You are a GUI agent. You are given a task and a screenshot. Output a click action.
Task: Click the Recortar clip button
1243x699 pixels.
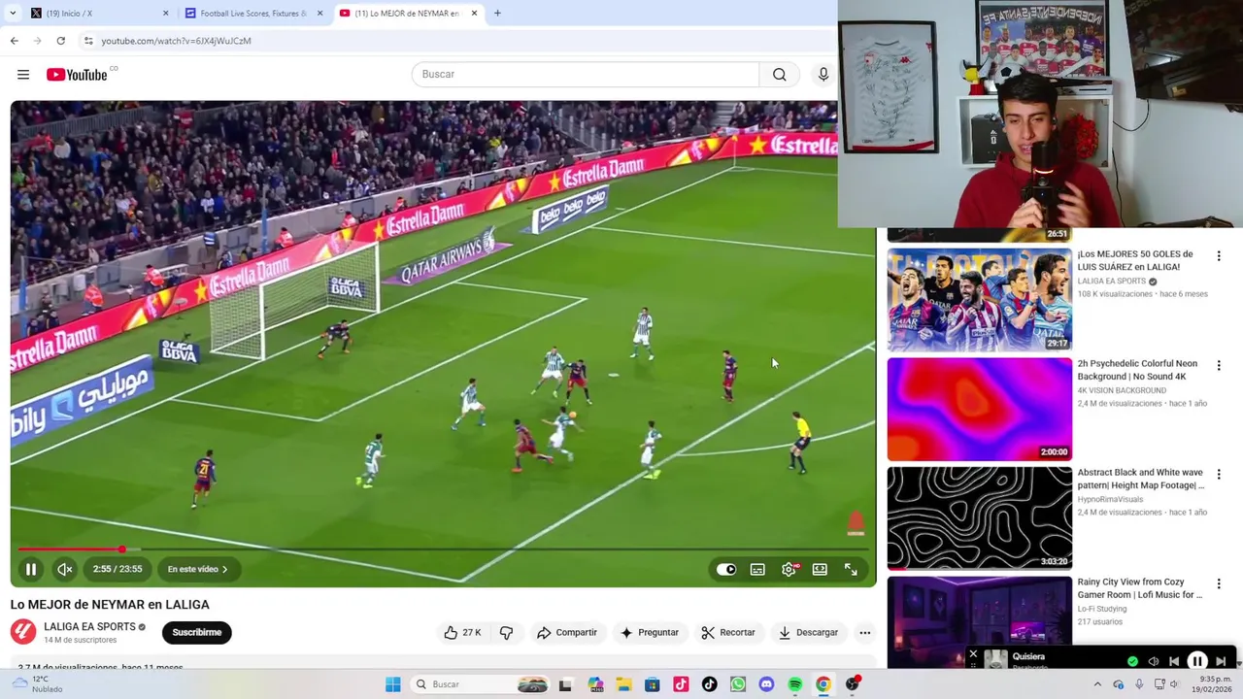pyautogui.click(x=728, y=633)
